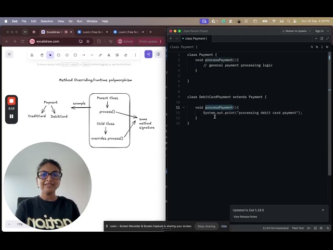Screen dimensions: 333x250
Task: Click the Finish update button
Action: pyautogui.click(x=148, y=42)
